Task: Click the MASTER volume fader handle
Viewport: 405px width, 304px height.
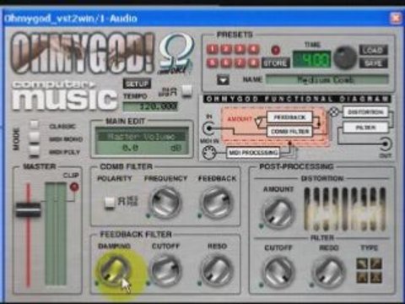Action: point(28,209)
